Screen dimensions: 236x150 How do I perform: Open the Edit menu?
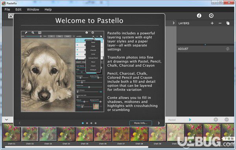pos(18,9)
